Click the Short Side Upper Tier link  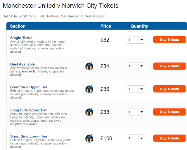click(29, 87)
